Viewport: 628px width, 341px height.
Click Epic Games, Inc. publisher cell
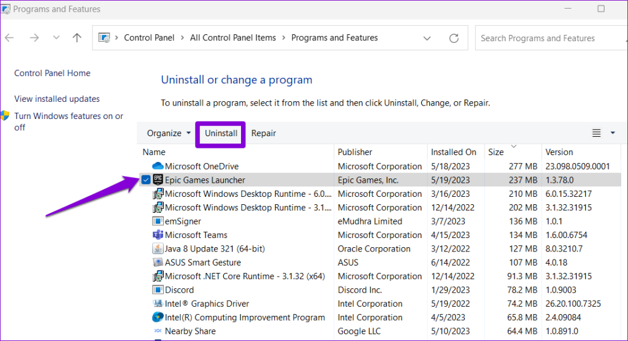(x=368, y=180)
